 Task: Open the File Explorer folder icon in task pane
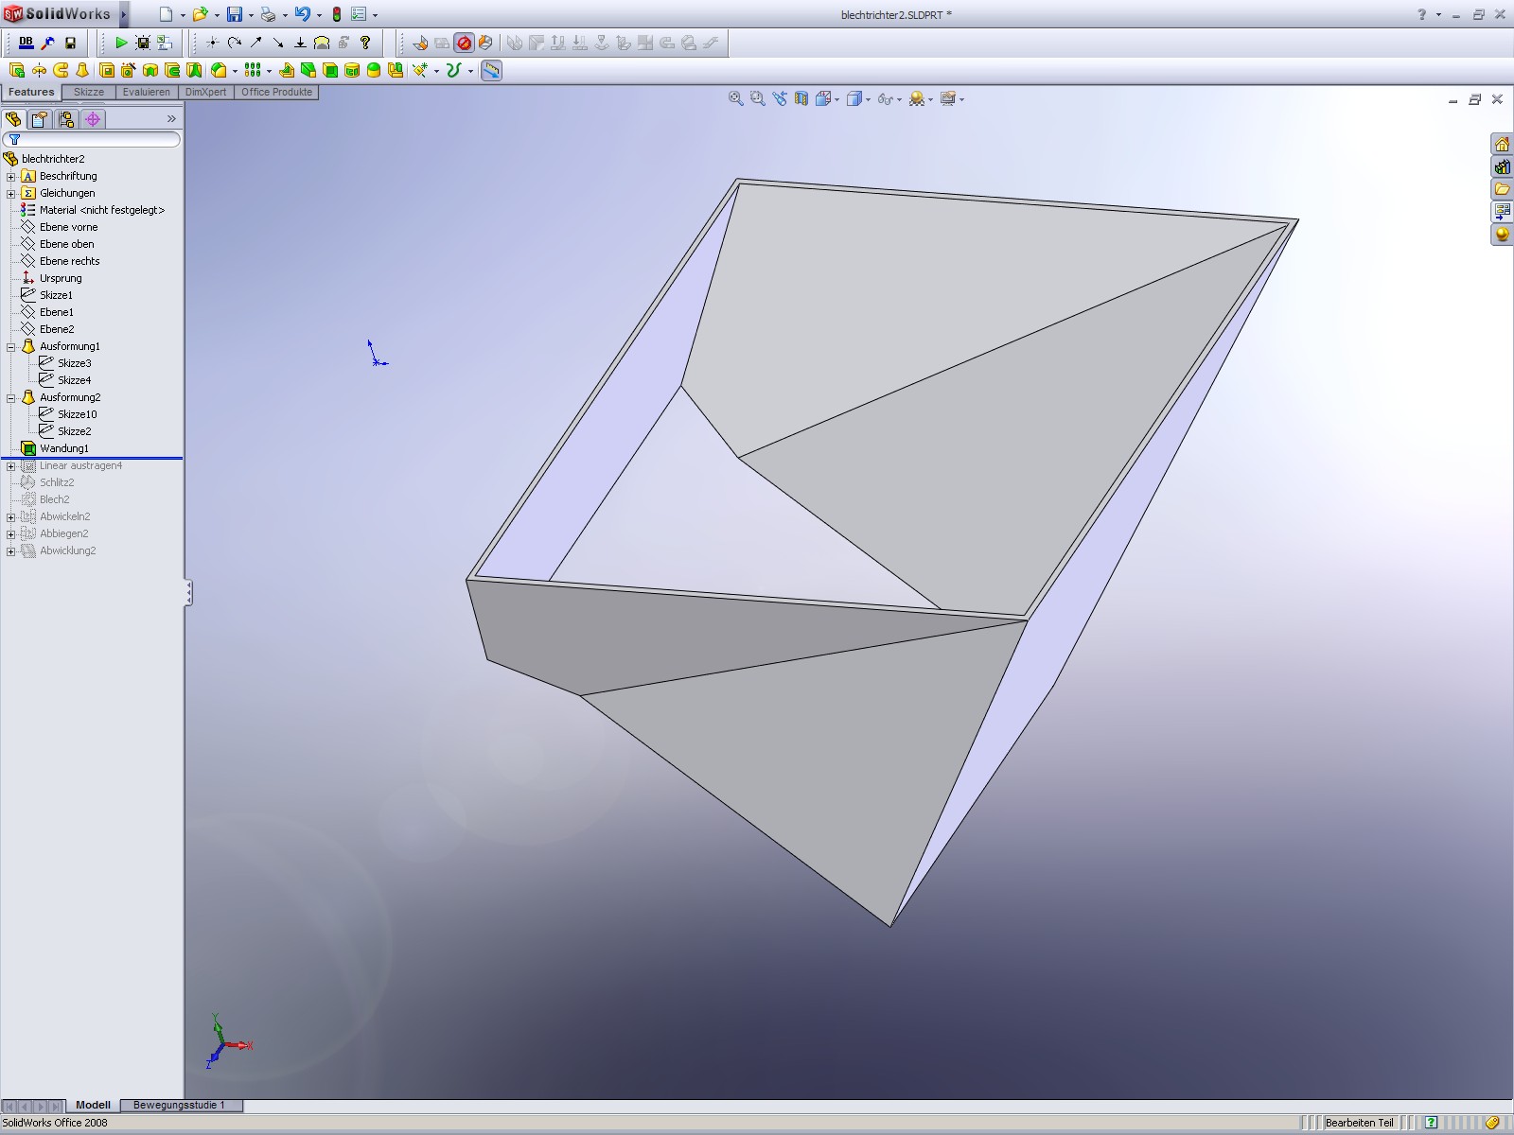coord(1502,189)
